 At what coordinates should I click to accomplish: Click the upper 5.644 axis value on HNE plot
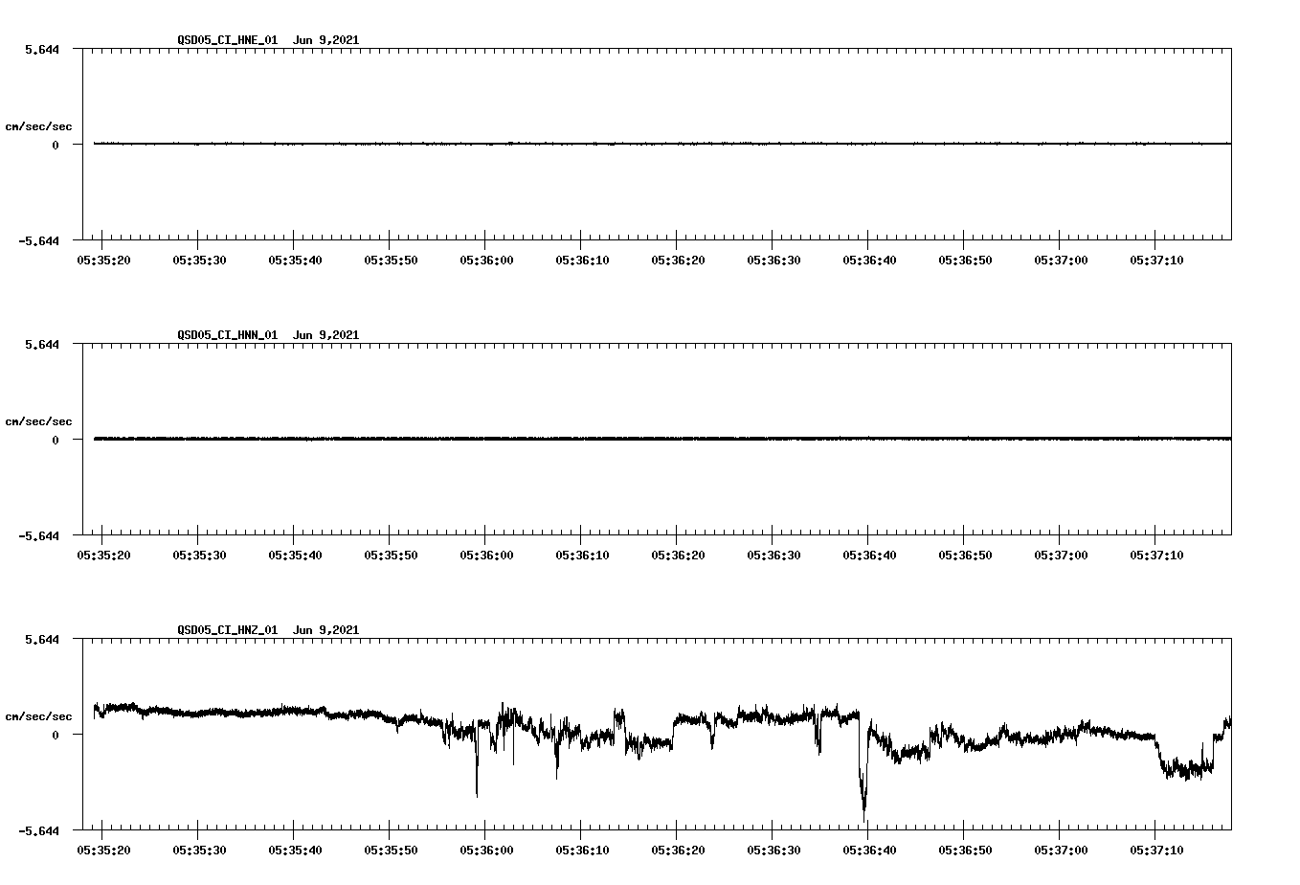click(42, 50)
